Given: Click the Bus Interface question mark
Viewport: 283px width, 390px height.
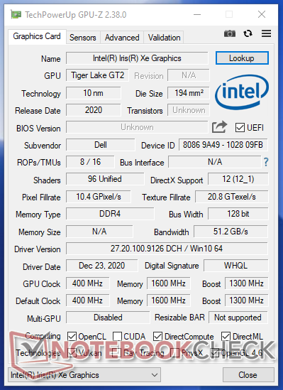Looking at the screenshot, I should [x=266, y=162].
